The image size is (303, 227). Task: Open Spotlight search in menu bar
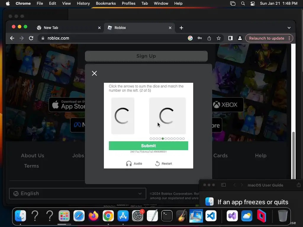(x=243, y=4)
